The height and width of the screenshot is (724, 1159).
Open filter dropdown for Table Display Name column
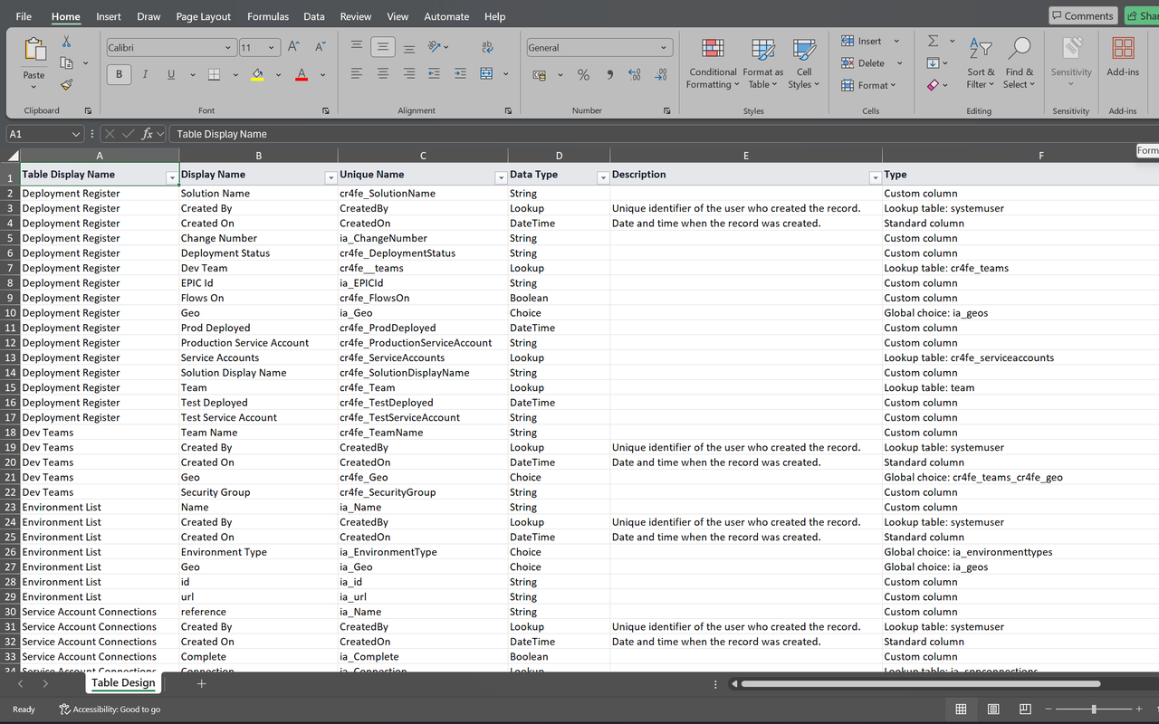pyautogui.click(x=171, y=177)
